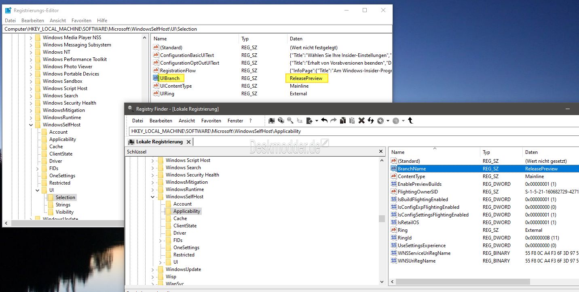This screenshot has width=579, height=292.
Task: Click the Registry Finder address path field
Action: tap(354, 131)
